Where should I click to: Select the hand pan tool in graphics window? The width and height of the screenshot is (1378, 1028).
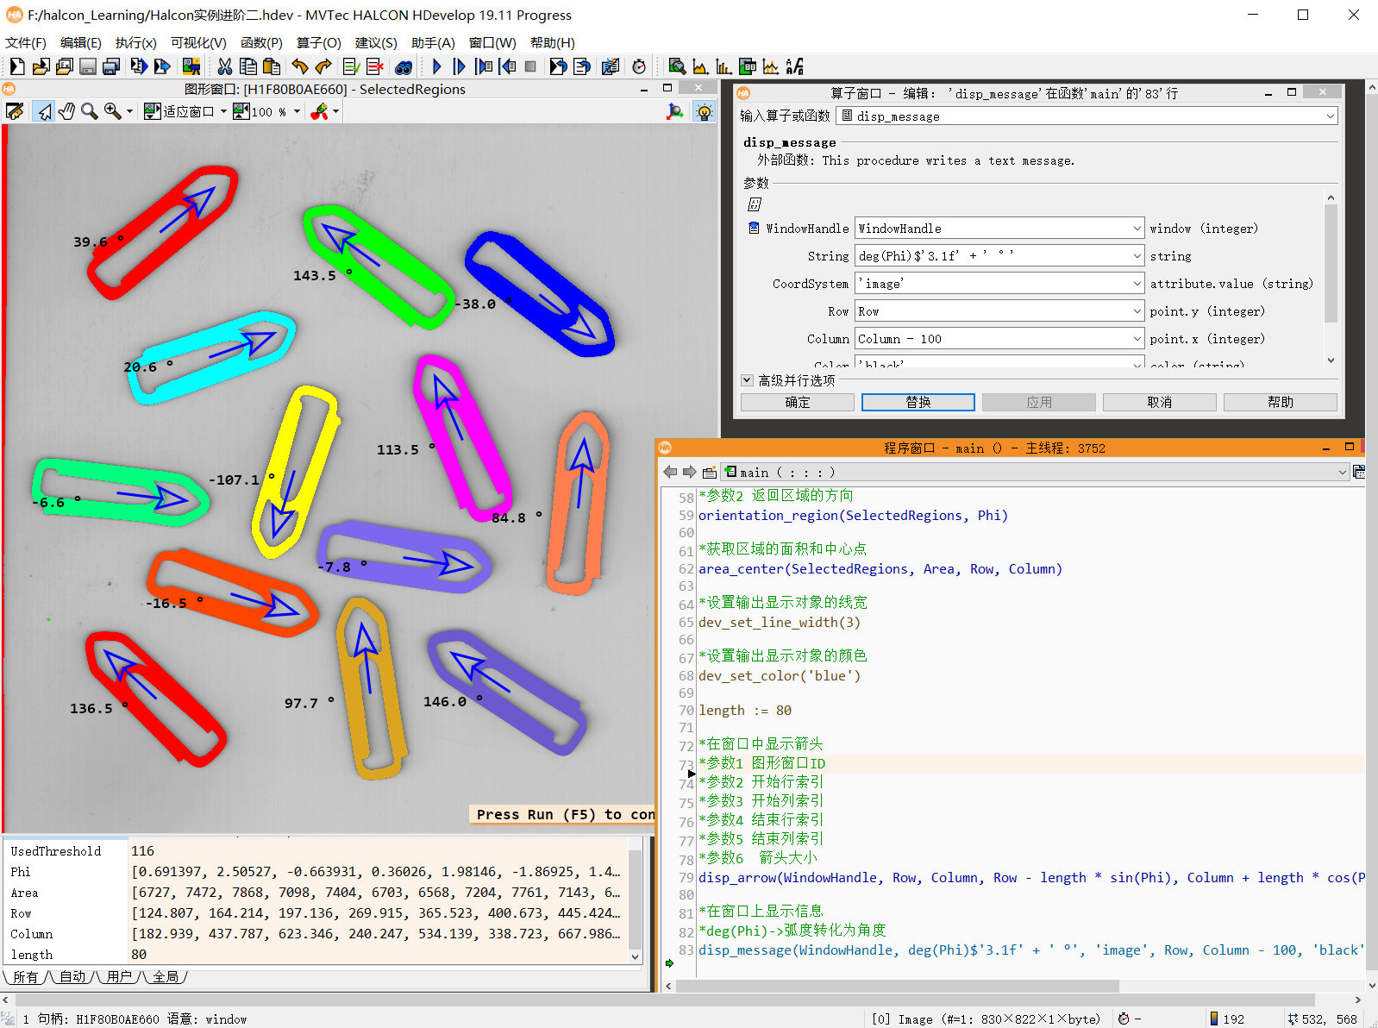pos(66,111)
